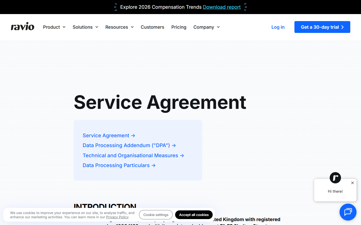Click the Ravio chat avatar icon
The height and width of the screenshot is (225, 361).
(x=335, y=178)
